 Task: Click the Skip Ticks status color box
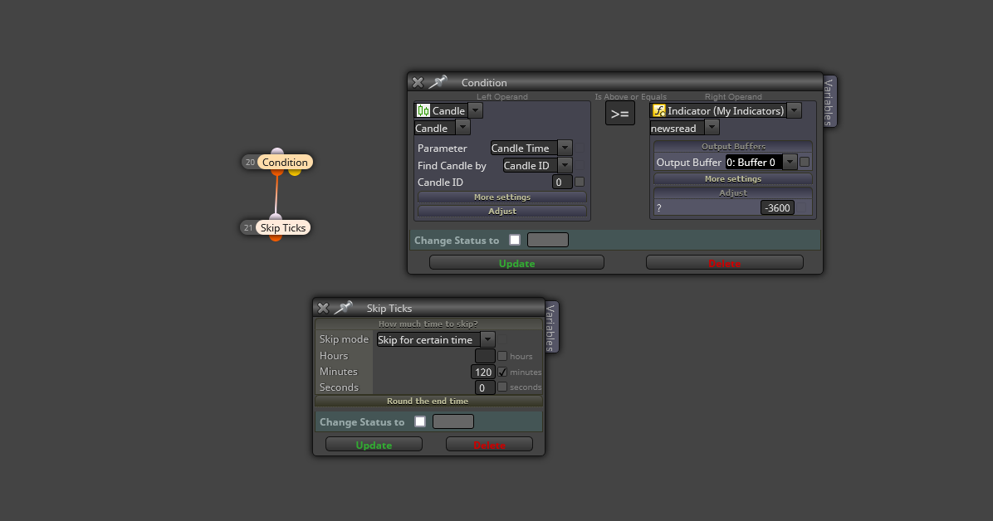(452, 421)
